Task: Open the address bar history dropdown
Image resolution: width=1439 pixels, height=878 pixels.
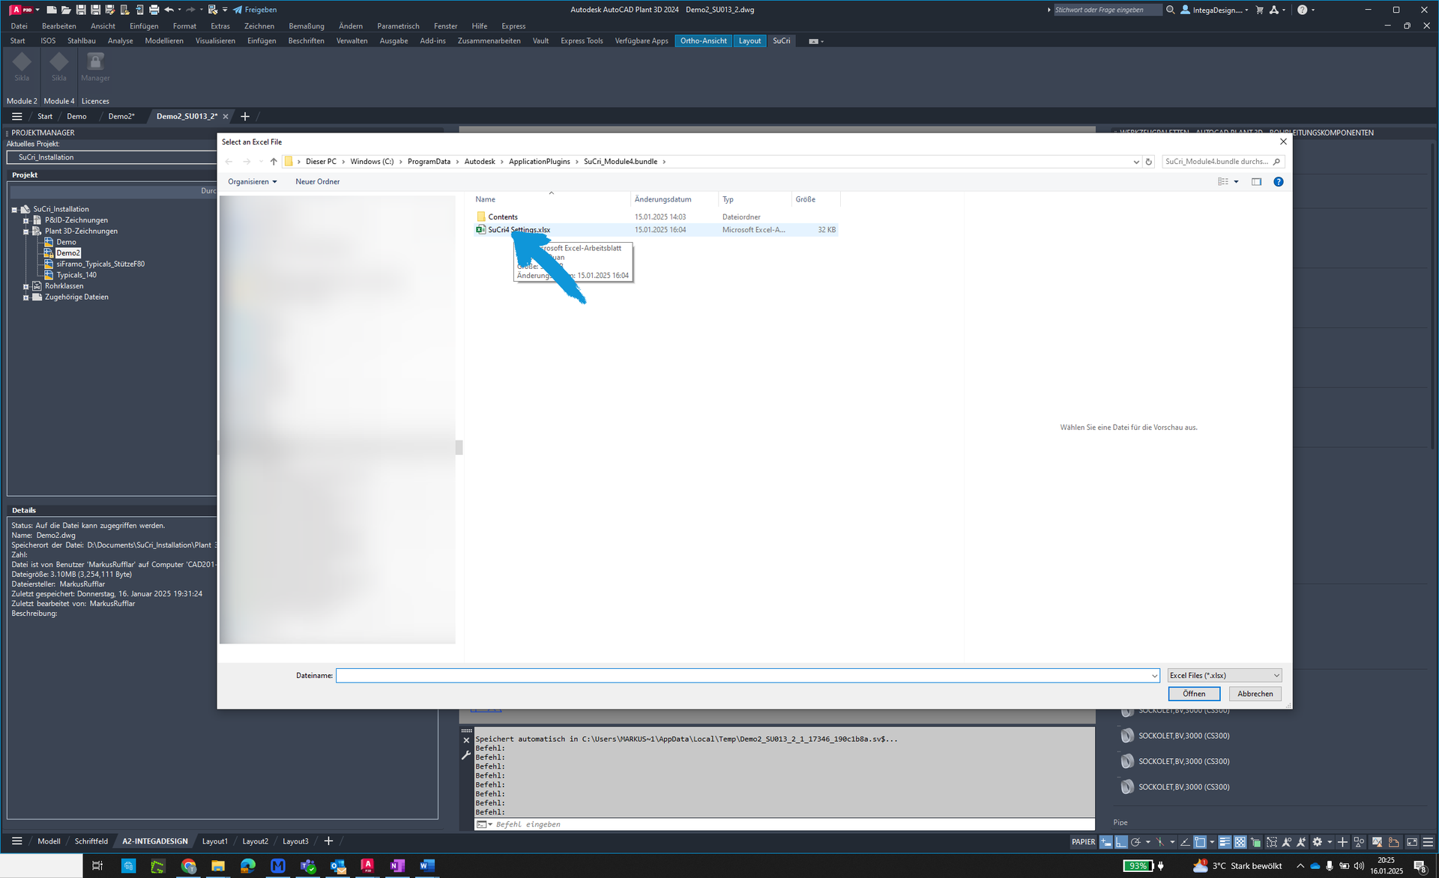Action: point(1136,162)
